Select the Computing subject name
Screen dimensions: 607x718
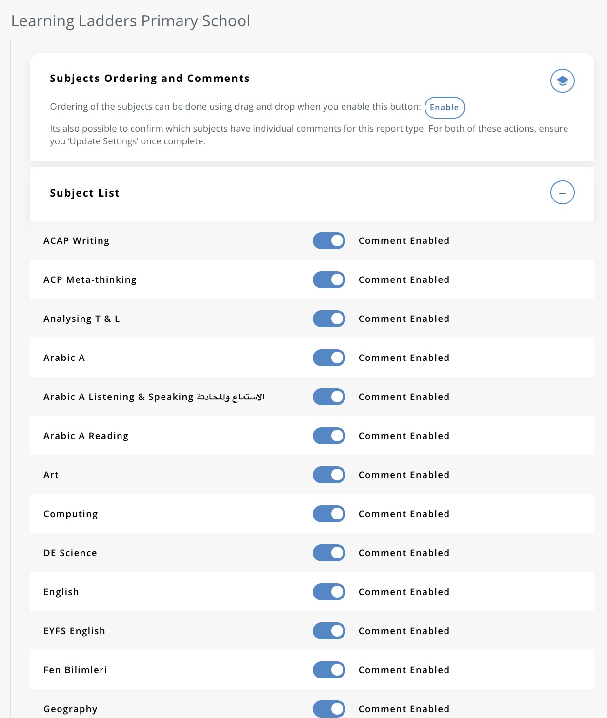tap(71, 514)
